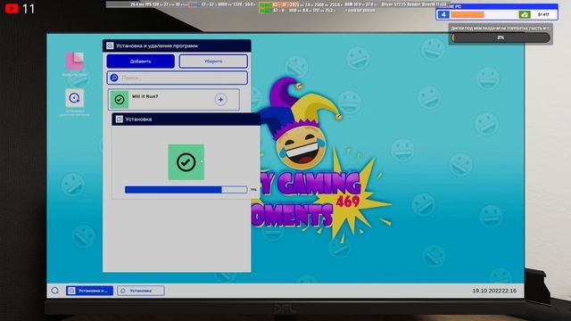Click the Установка window title icon
571x321 pixels.
(x=119, y=119)
